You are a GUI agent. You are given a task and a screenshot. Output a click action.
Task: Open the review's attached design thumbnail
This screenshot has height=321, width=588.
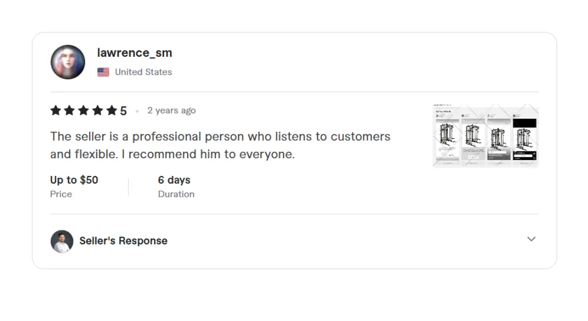tap(485, 135)
